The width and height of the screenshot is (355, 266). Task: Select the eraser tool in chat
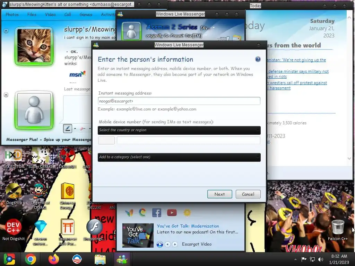[83, 129]
